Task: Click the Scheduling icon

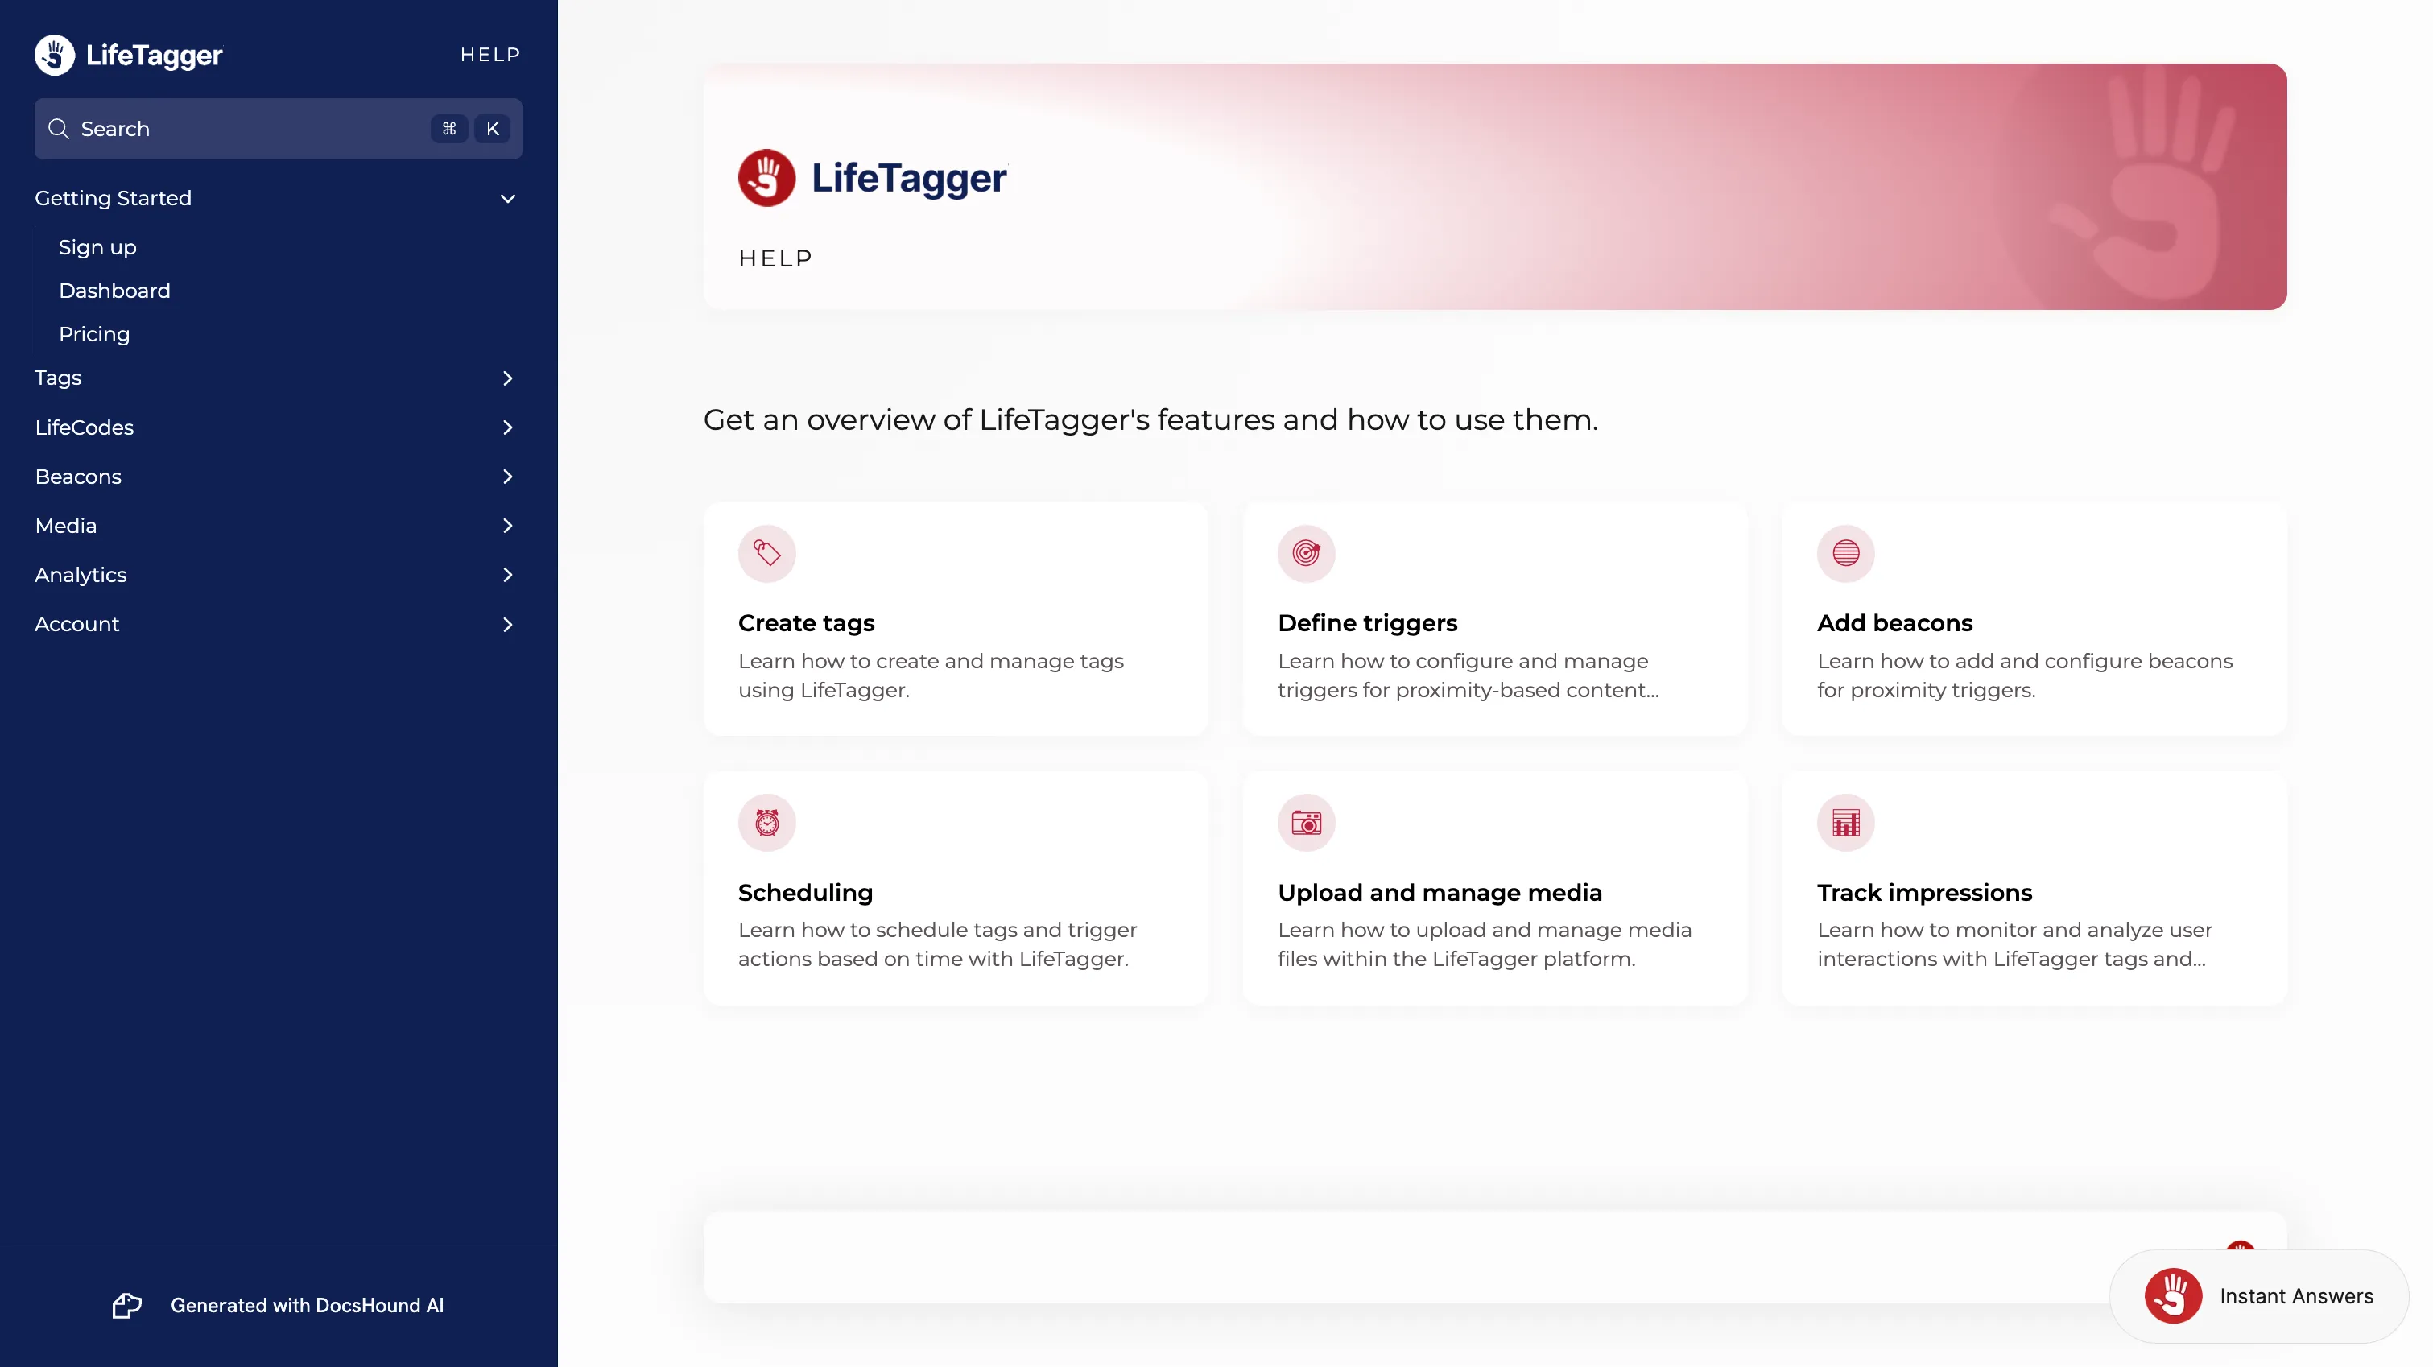Action: click(767, 822)
